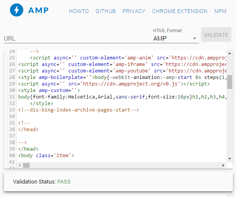Focus the URL input field
Image resolution: width=236 pixels, height=197 pixels.
pos(77,38)
